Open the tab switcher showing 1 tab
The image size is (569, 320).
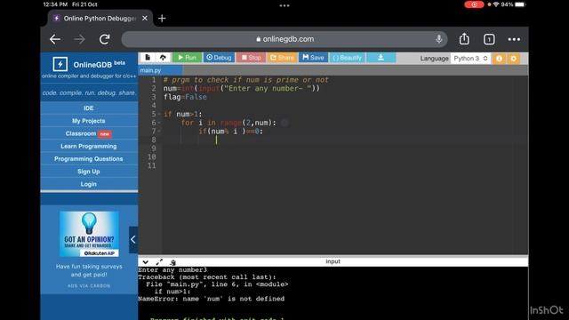pos(489,39)
